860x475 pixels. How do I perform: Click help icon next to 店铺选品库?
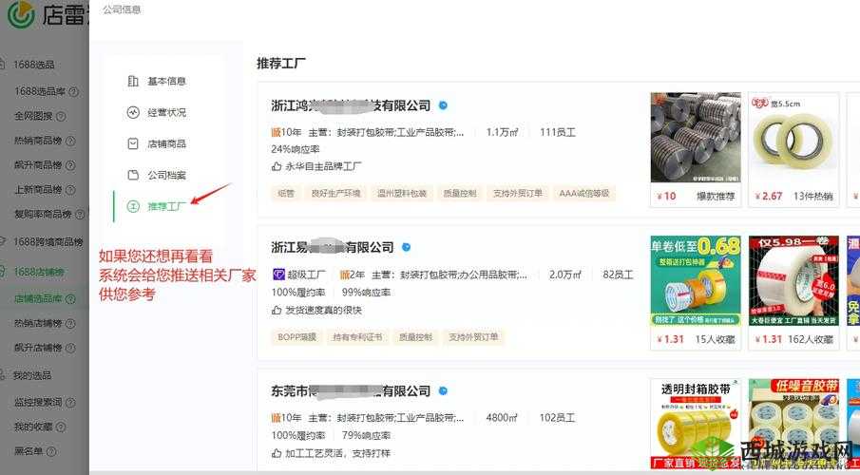click(70, 299)
